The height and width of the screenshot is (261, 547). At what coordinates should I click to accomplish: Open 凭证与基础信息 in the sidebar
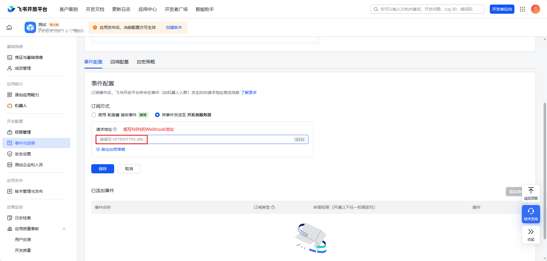(29, 57)
